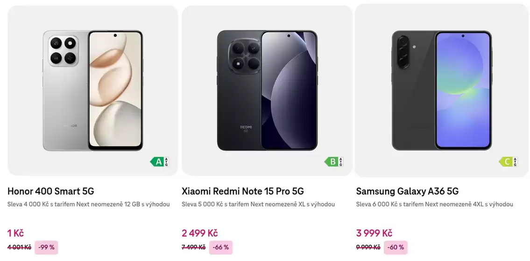Click the 3 999 Kč Samsung price
The height and width of the screenshot is (261, 530).
[x=374, y=233]
